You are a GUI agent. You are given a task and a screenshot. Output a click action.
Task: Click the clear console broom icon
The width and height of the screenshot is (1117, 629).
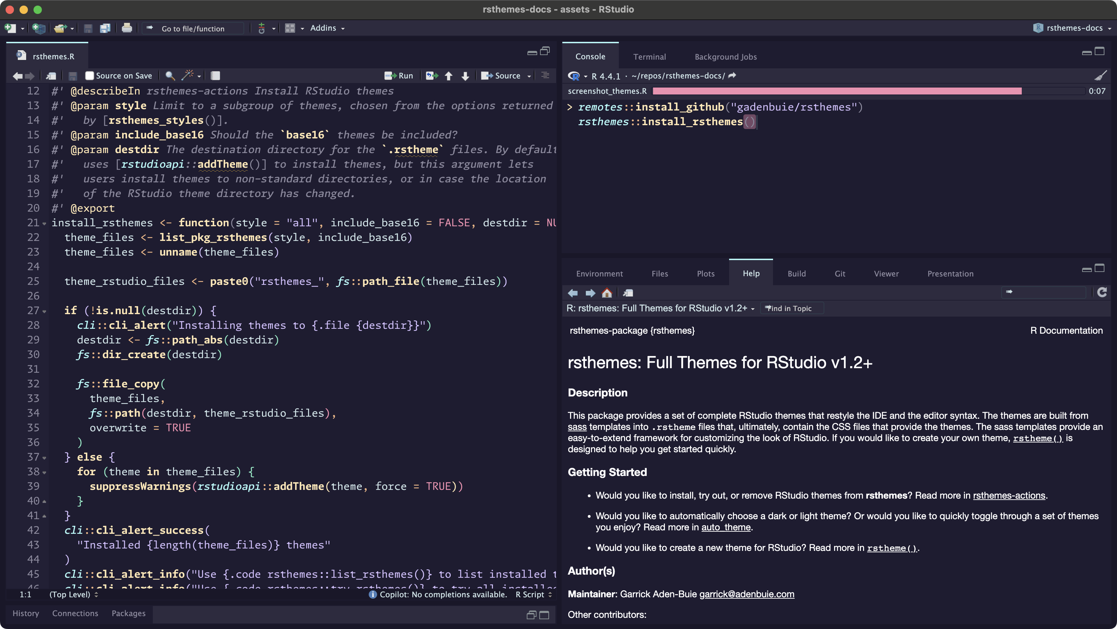(x=1100, y=76)
